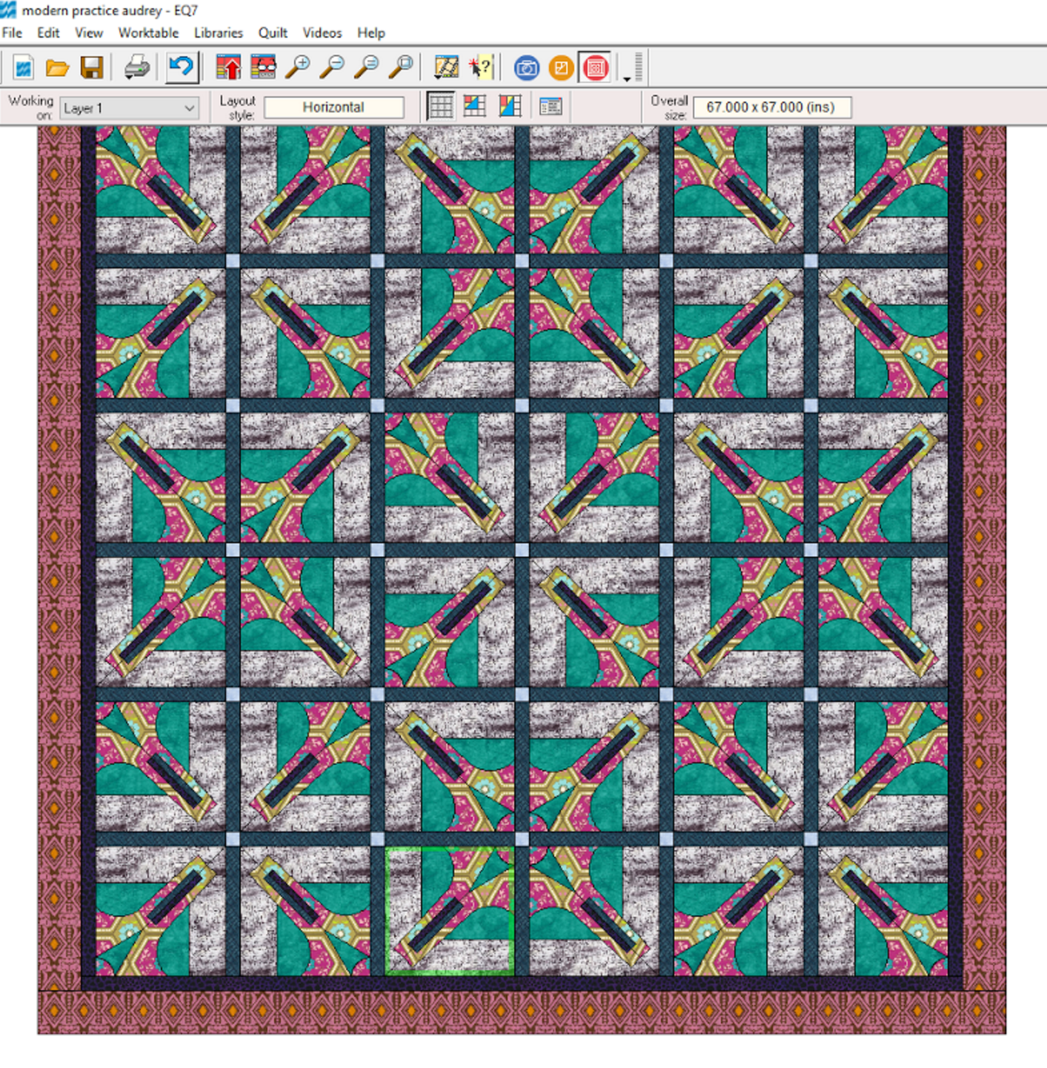Click the Display Dynamic Help cursor icon
Viewport: 1047px width, 1068px height.
click(480, 68)
